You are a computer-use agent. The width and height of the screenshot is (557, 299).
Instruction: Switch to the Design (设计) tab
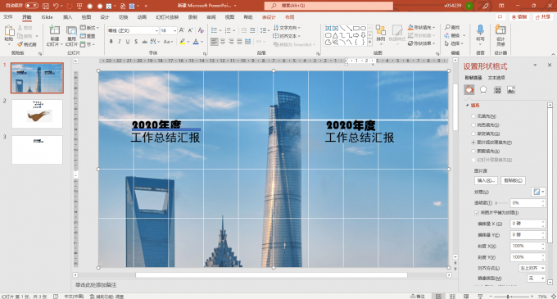[x=105, y=17]
